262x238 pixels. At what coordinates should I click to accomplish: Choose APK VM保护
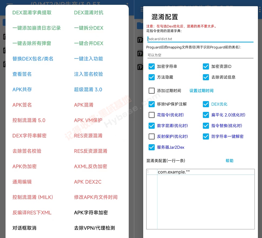pyautogui.click(x=88, y=120)
